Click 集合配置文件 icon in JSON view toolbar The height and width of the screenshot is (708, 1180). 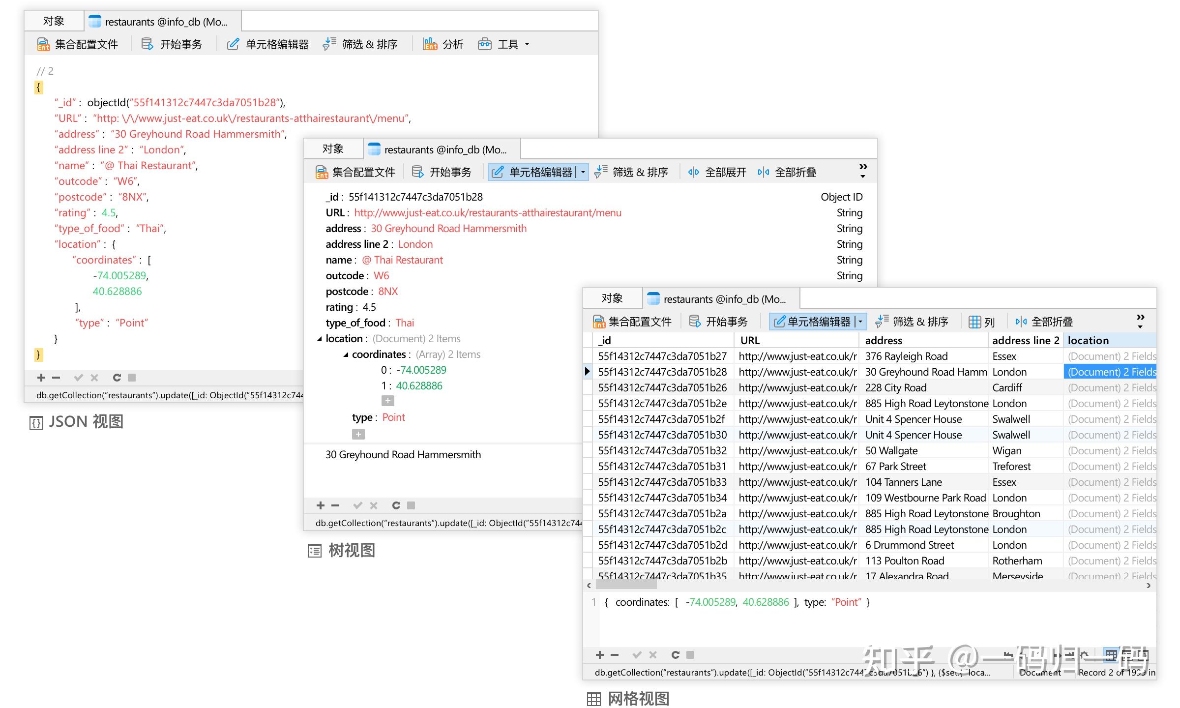click(x=43, y=44)
